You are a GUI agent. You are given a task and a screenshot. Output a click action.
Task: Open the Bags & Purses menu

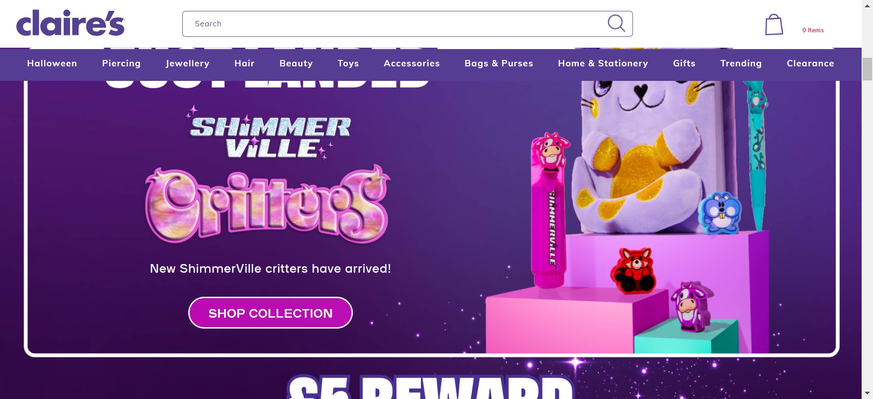click(x=499, y=64)
